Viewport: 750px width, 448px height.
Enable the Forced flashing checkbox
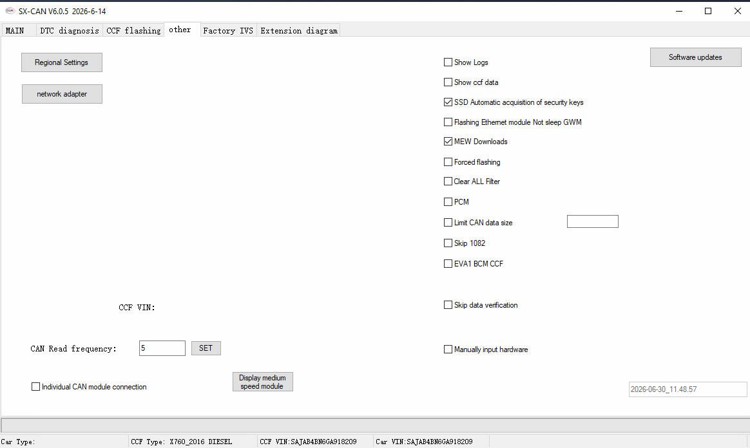448,162
